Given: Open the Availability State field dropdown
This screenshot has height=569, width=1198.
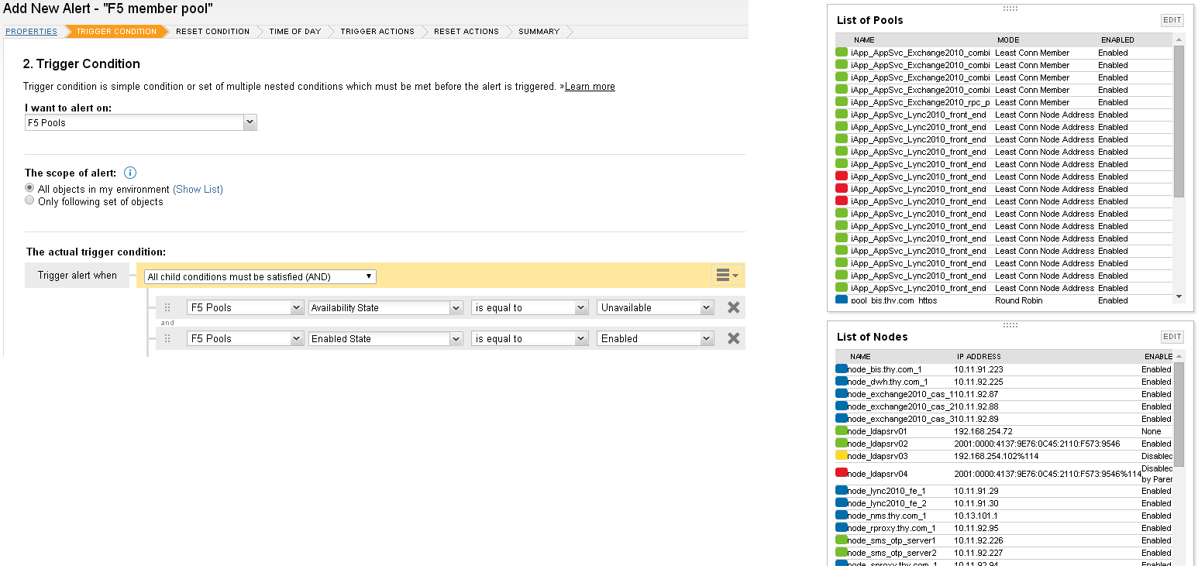Looking at the screenshot, I should (x=385, y=307).
